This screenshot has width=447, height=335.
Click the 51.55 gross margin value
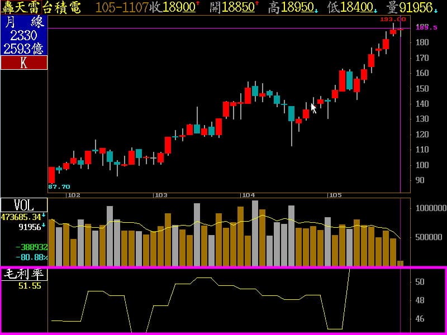pyautogui.click(x=30, y=285)
